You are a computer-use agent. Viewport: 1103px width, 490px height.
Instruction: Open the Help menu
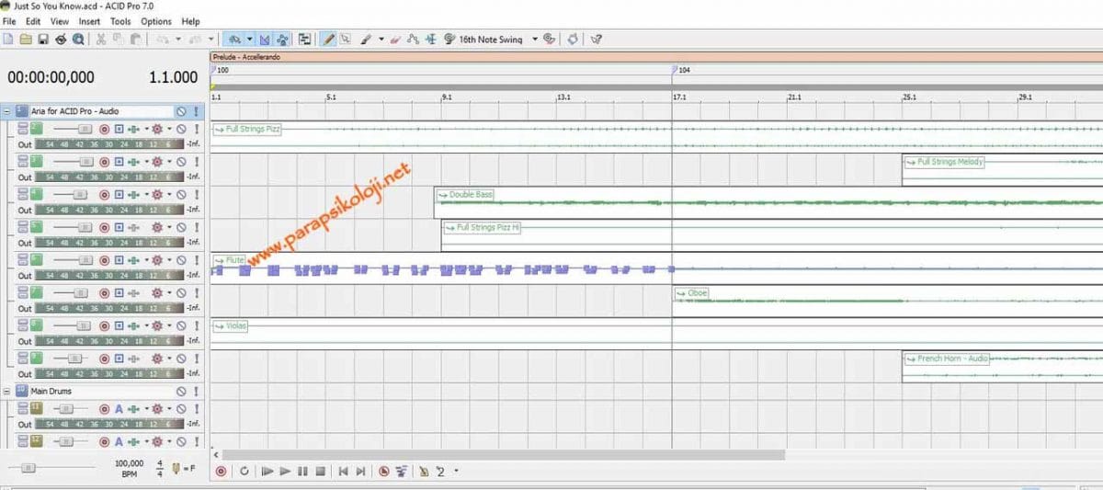[190, 21]
